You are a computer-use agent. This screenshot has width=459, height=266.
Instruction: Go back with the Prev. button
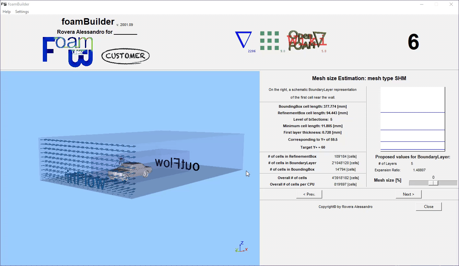(309, 194)
